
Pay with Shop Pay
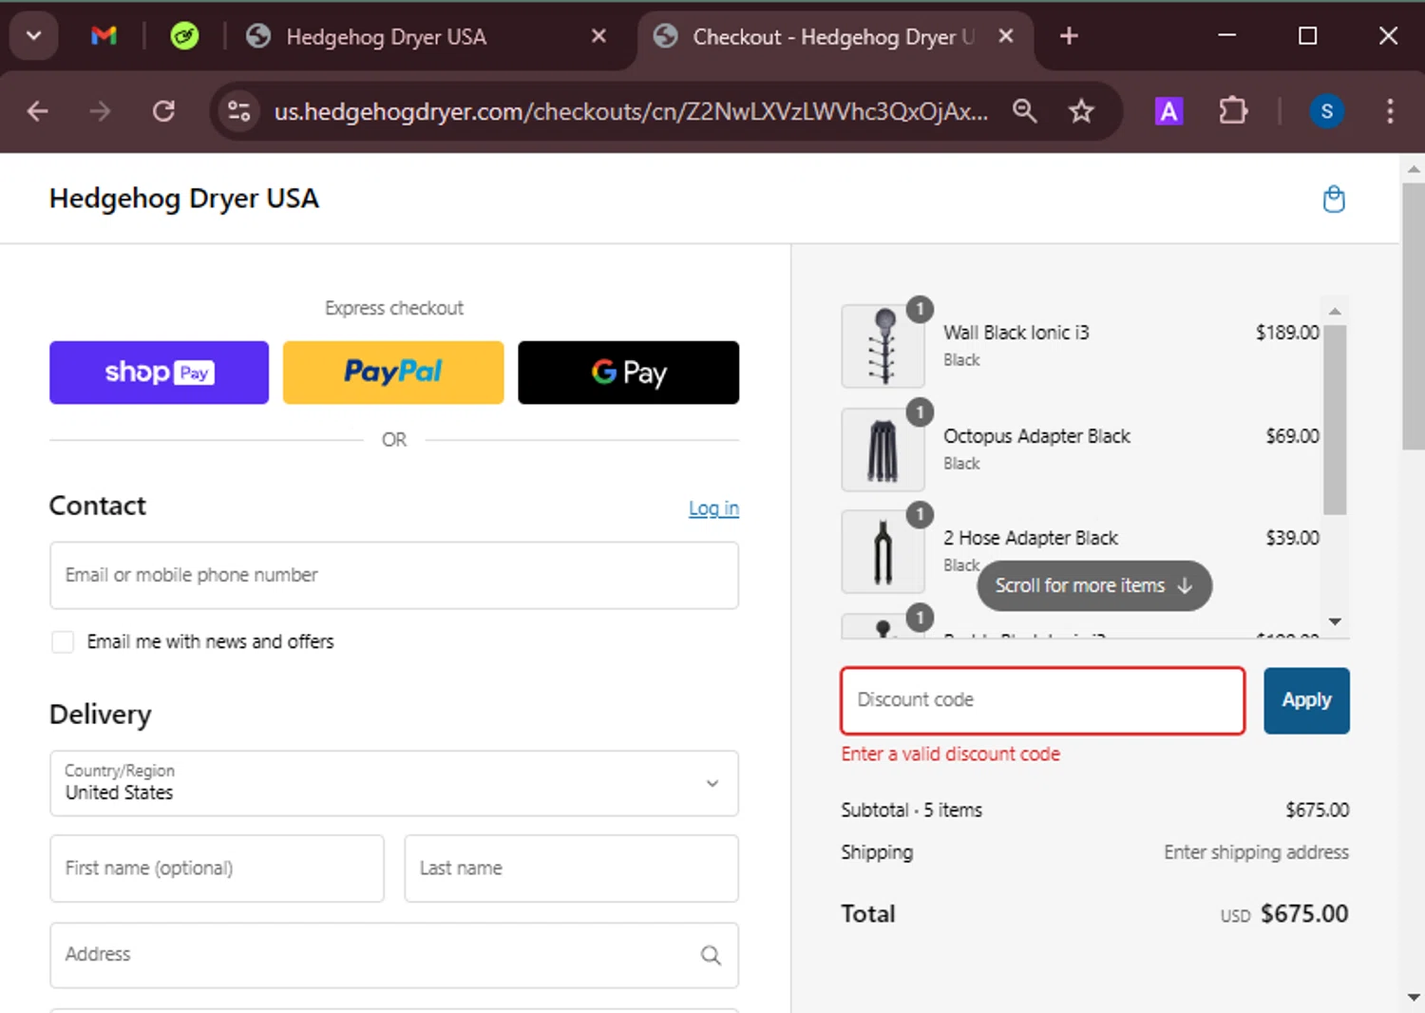pos(159,373)
